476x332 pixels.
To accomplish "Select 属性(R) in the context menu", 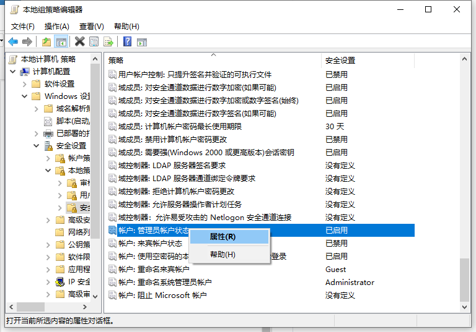I will (x=223, y=236).
